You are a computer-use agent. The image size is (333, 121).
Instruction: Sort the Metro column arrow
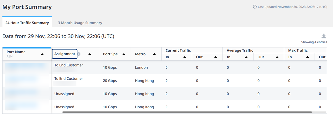pos(154,54)
